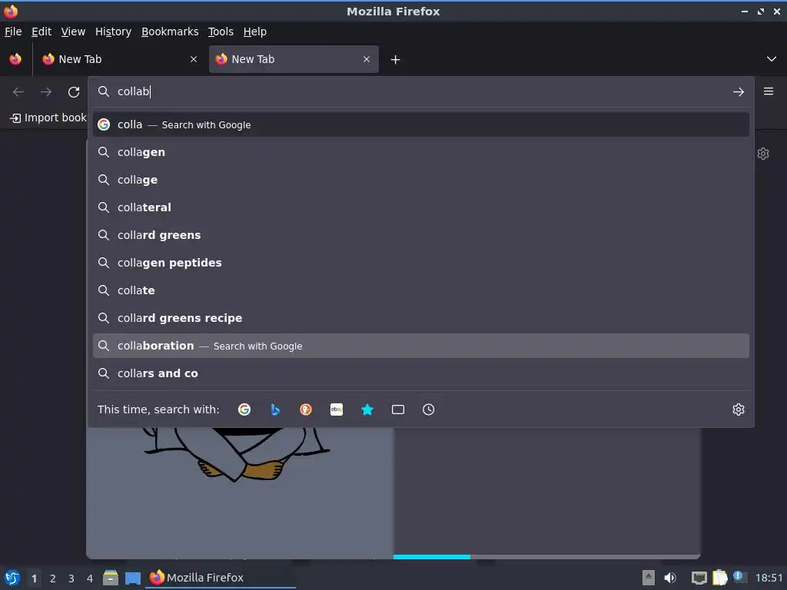This screenshot has width=787, height=590.
Task: Search open tabs via the tab icon
Action: pos(398,409)
